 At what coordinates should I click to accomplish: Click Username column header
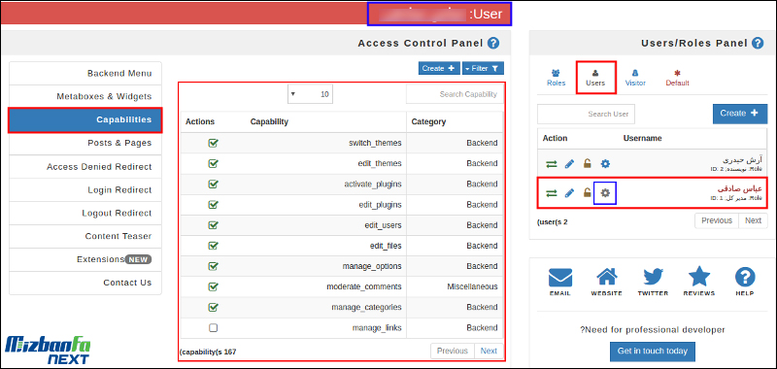pos(642,138)
